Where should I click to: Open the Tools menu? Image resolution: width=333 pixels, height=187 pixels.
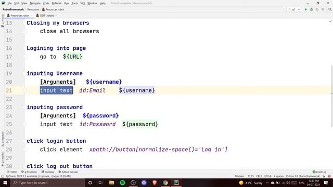pyautogui.click(x=74, y=3)
